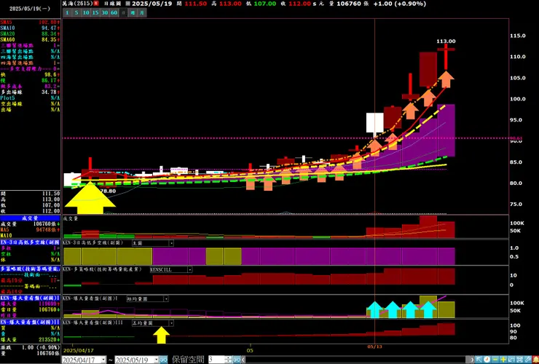This screenshot has width=539, height=364.
Task: Click the +1.00 (+0.90%) change value at top
Action: click(399, 4)
